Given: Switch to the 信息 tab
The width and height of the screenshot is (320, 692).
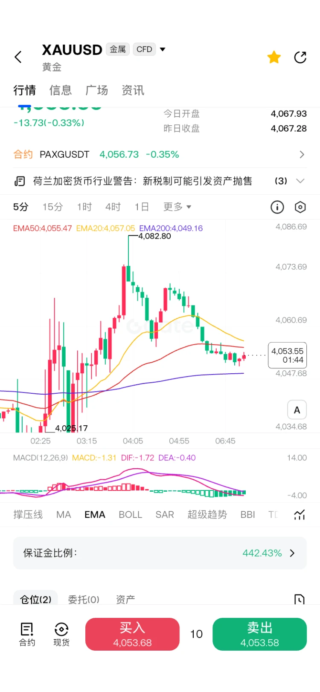Looking at the screenshot, I should (61, 90).
